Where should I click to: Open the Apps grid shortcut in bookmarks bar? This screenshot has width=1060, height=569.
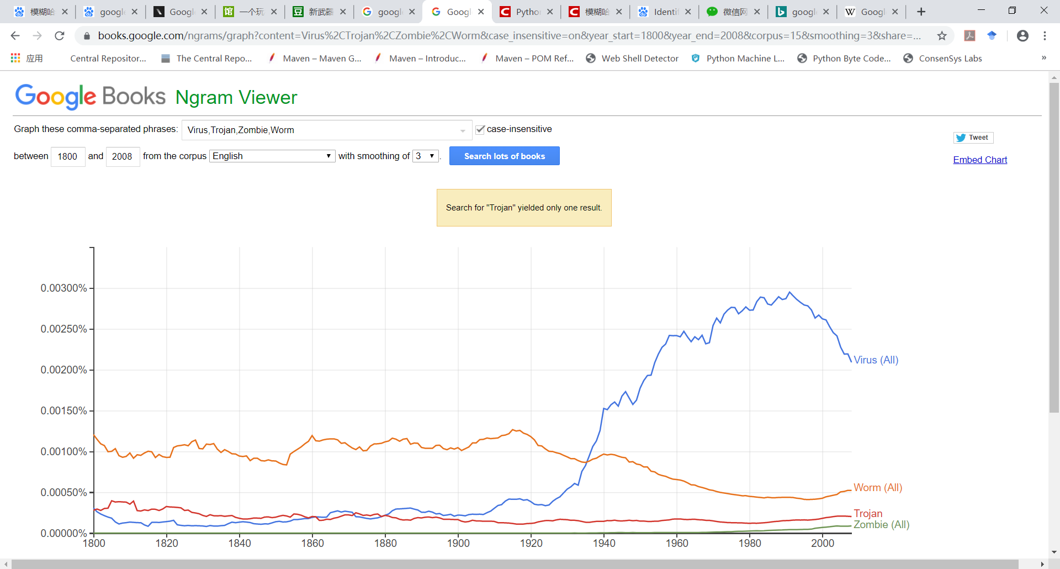(26, 58)
